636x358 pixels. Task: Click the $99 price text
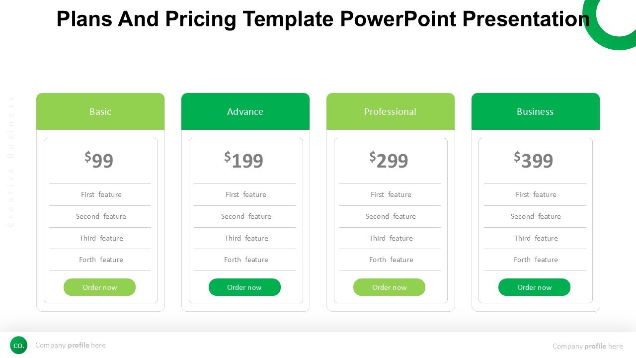coord(99,160)
